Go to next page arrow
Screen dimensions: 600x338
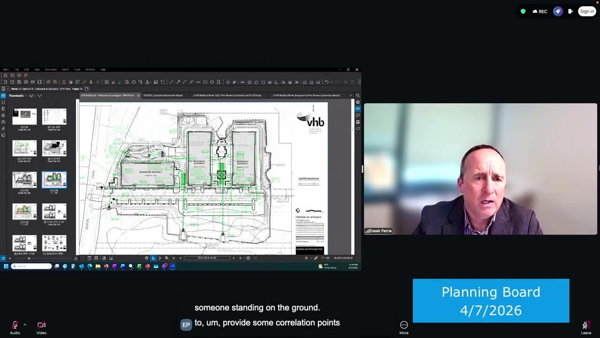click(233, 258)
